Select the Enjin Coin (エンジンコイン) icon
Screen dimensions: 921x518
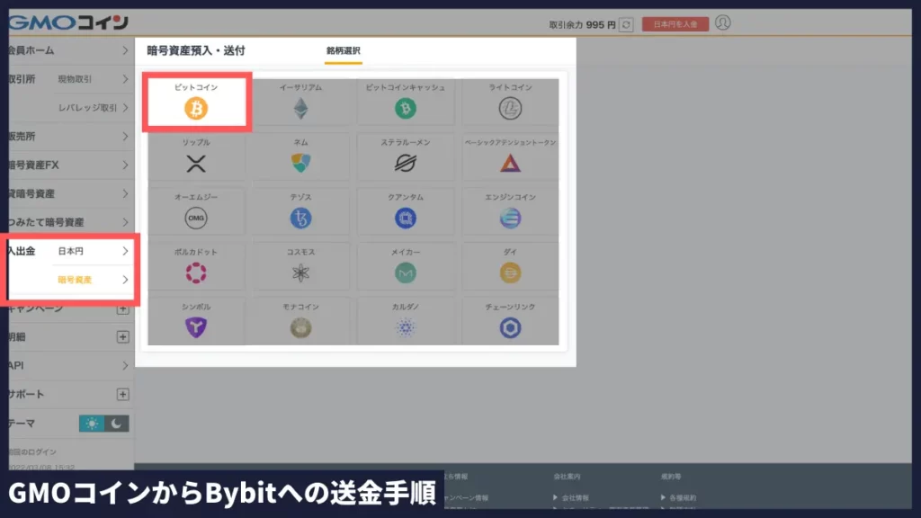pyautogui.click(x=511, y=218)
